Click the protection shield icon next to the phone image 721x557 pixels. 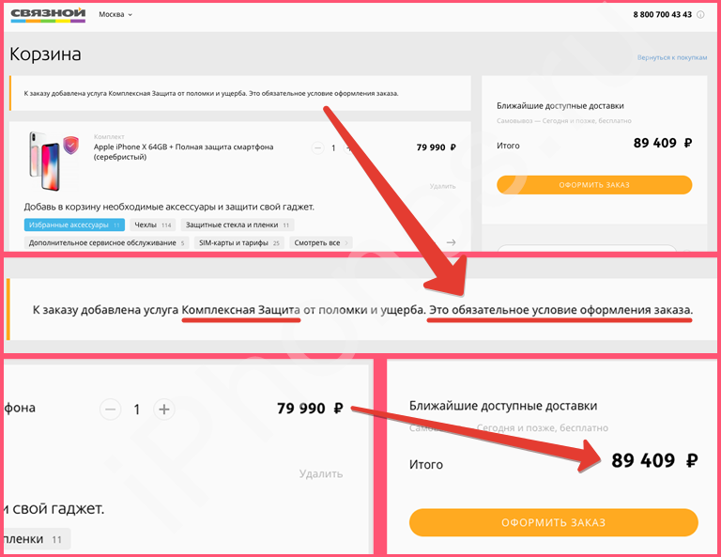[x=70, y=146]
